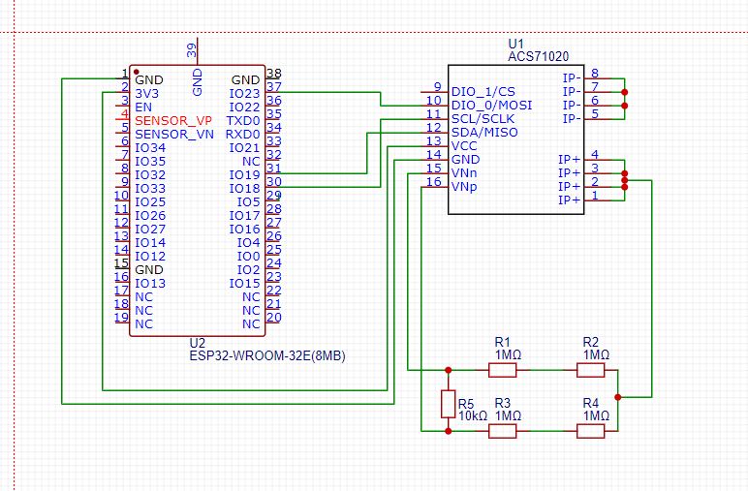Viewport: 748px width, 491px height.
Task: Click the red SENSOR_VP pin label
Action: click(173, 121)
